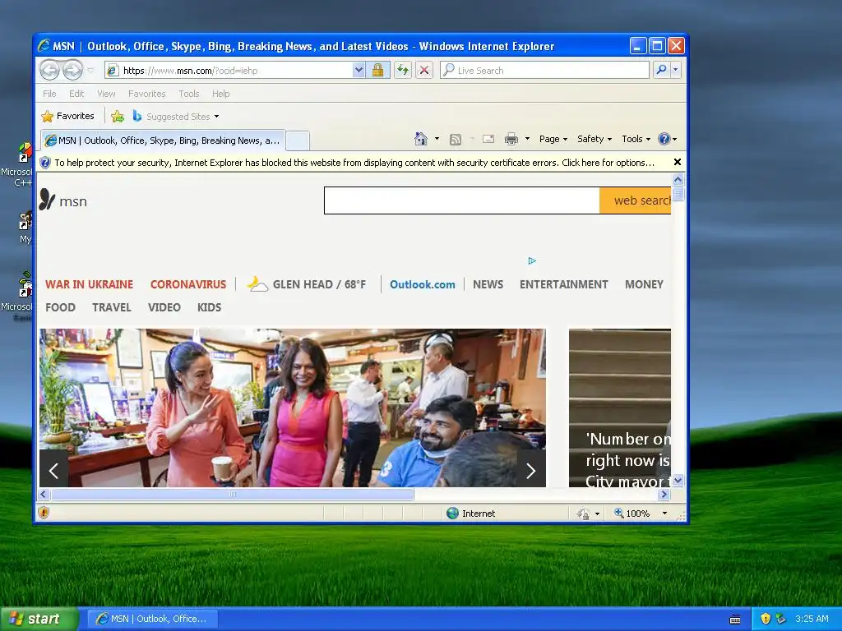Click the Back navigation arrow button
The height and width of the screenshot is (631, 842).
click(x=50, y=70)
